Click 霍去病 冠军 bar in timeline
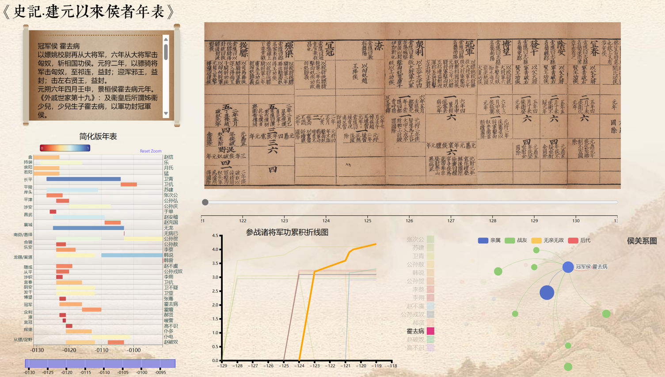The image size is (665, 377). (71, 304)
